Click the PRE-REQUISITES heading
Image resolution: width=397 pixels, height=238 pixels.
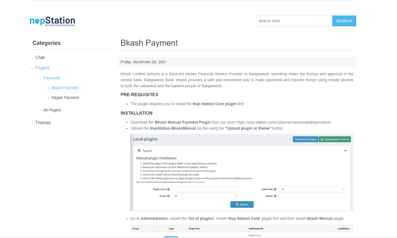coord(139,95)
